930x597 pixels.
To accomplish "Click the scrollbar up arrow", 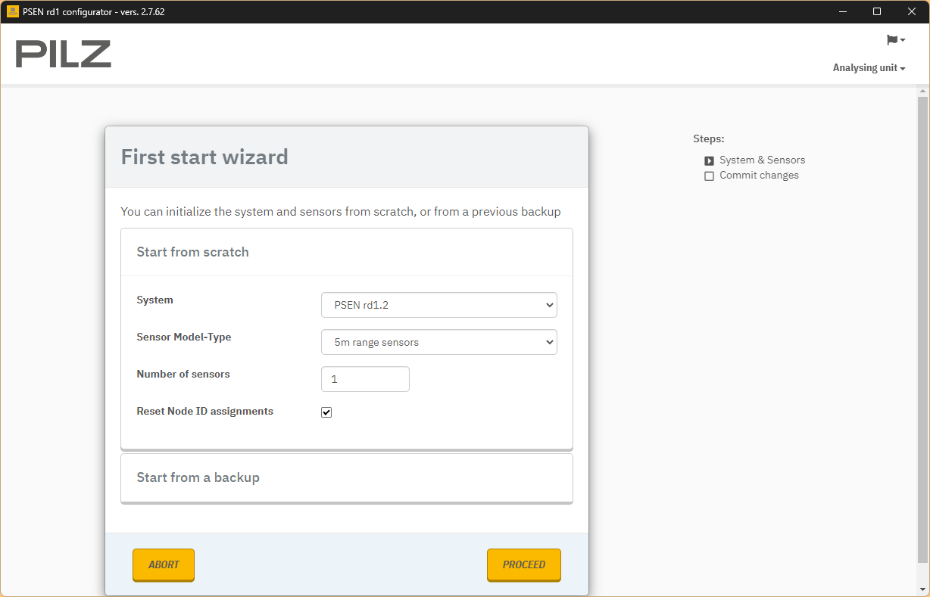I will point(922,92).
